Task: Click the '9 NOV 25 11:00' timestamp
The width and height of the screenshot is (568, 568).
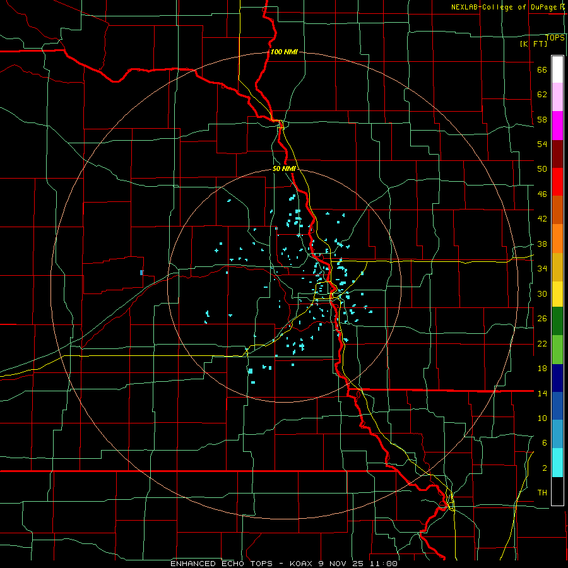Action: [x=358, y=564]
